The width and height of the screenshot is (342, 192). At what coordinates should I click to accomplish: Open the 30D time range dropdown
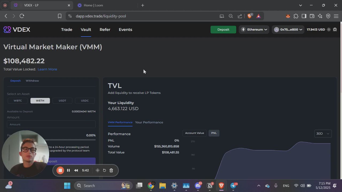[x=323, y=134]
